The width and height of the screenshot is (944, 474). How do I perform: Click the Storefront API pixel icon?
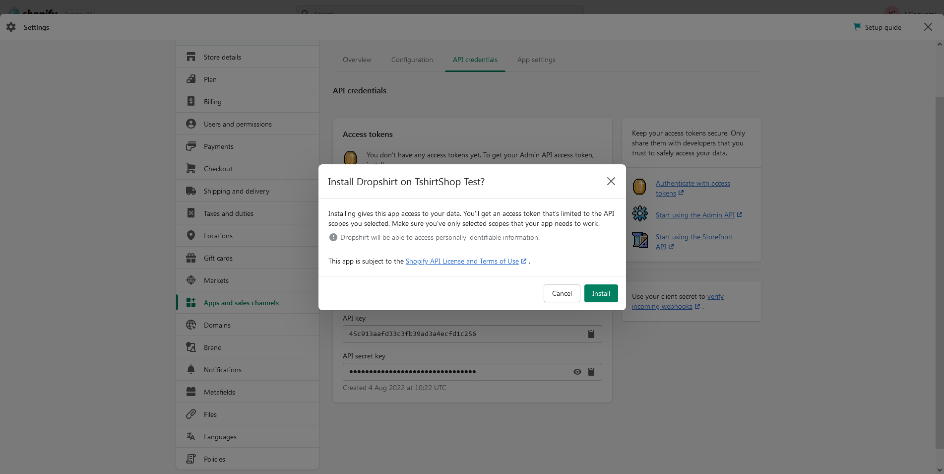(x=640, y=240)
